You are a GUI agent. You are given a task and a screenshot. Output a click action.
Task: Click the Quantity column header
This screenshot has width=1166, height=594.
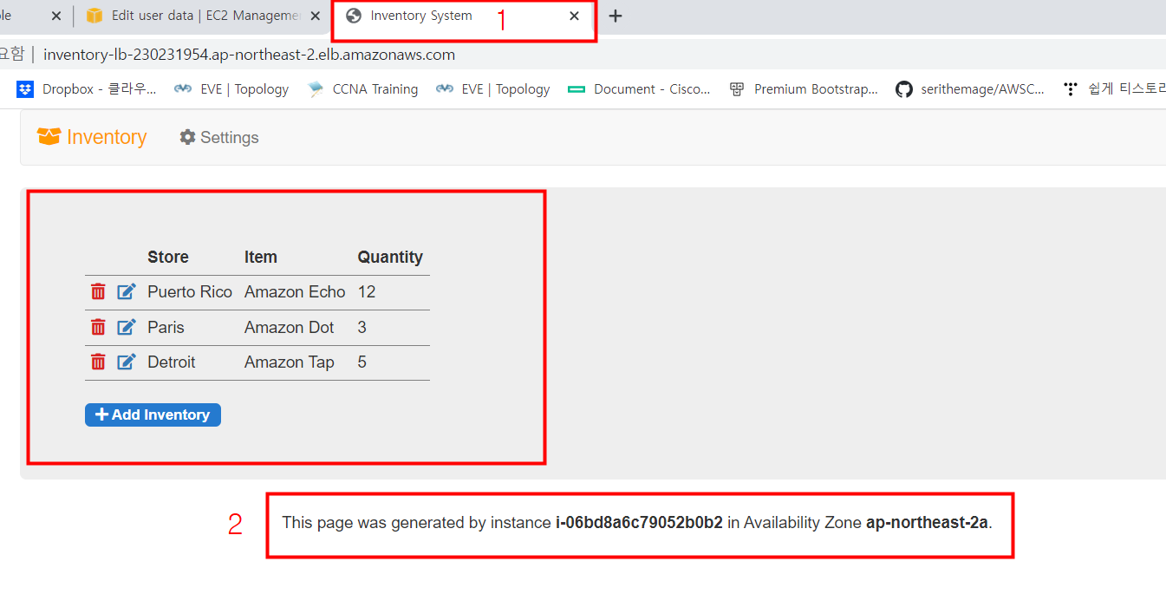[x=390, y=257]
